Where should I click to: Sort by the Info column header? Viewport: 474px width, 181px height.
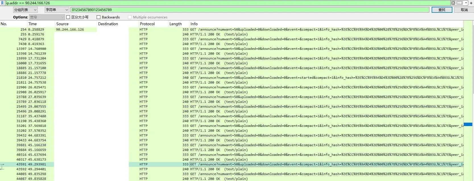(x=326, y=24)
